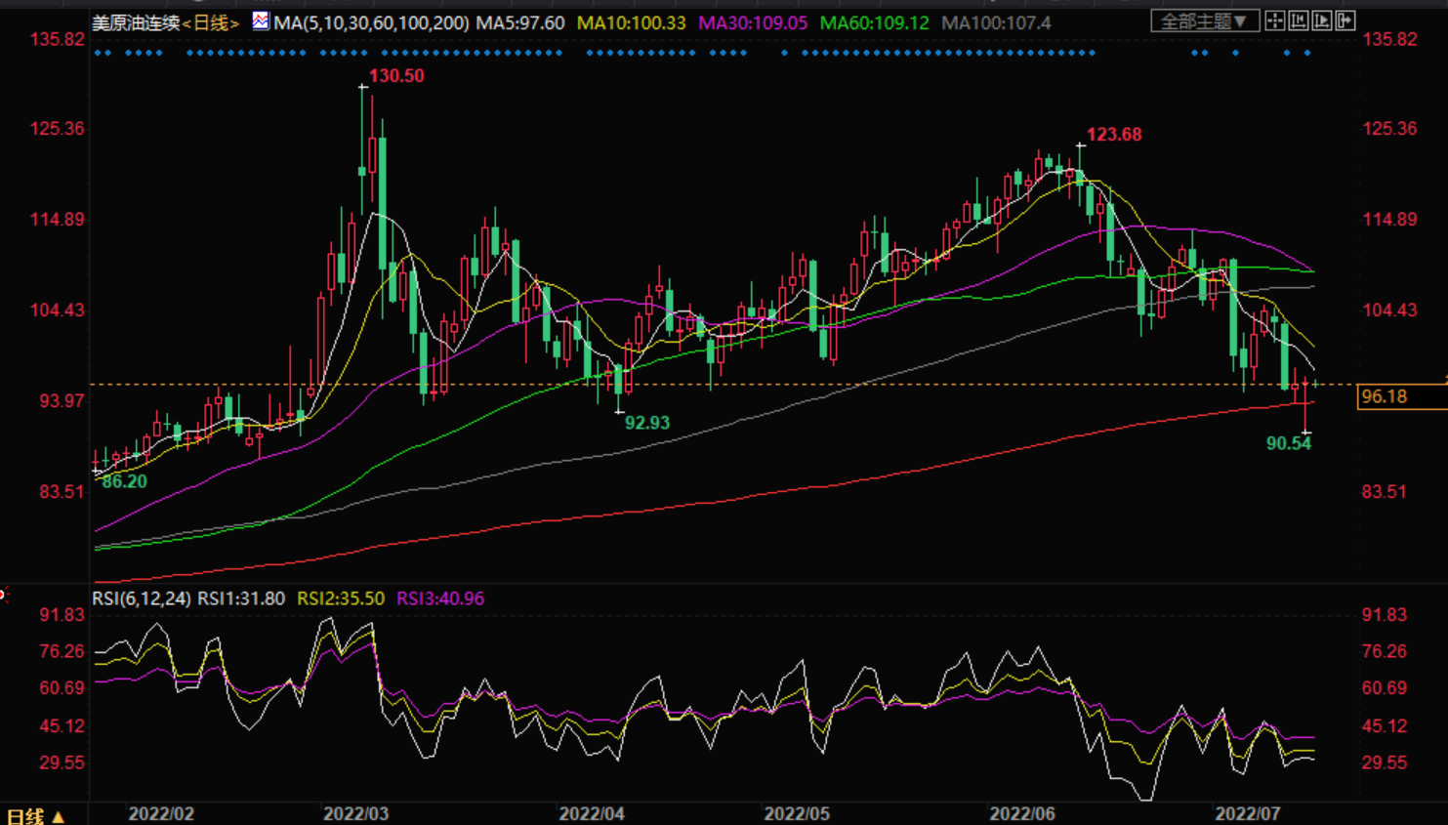Expand the 日线 period selector at bottom-left
The height and width of the screenshot is (825, 1448).
point(36,815)
